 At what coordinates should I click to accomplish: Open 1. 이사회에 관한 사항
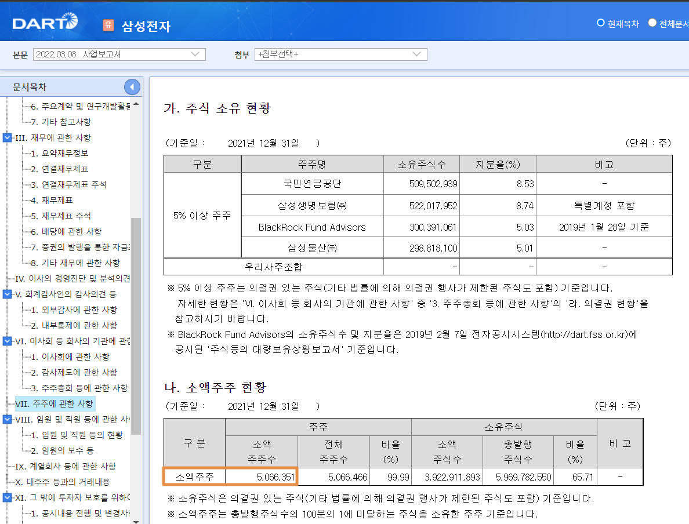[70, 356]
